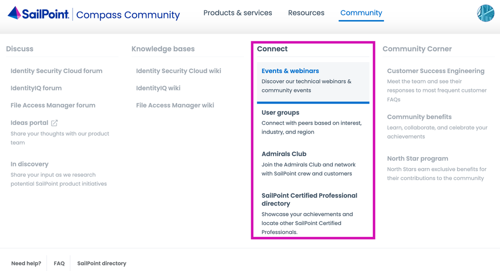
Task: Go to the IdentityIQ forum
Action: pos(36,88)
